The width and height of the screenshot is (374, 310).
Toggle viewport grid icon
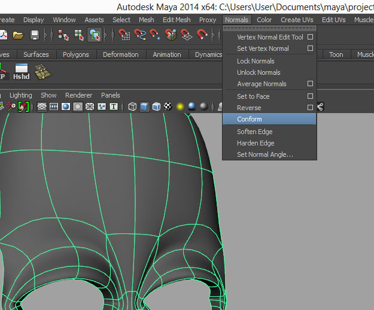tap(42, 107)
